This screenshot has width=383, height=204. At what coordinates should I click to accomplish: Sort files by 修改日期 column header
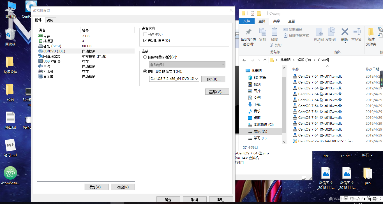372,69
